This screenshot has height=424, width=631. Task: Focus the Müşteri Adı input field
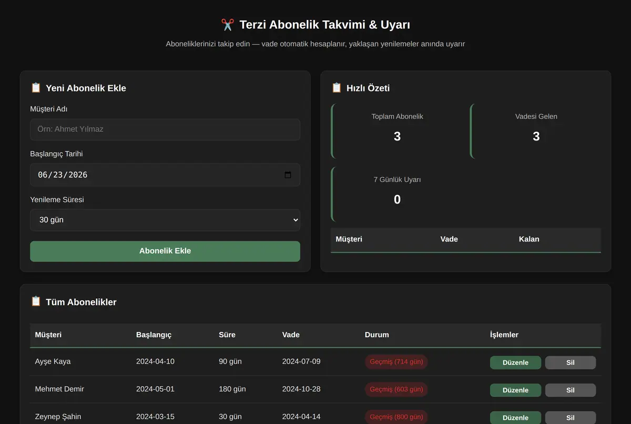165,129
